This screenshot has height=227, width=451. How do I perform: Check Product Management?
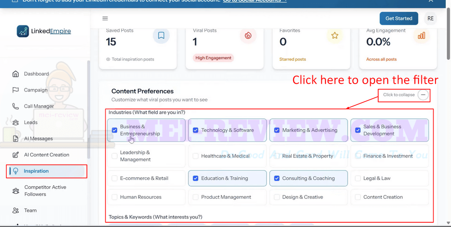pos(195,197)
